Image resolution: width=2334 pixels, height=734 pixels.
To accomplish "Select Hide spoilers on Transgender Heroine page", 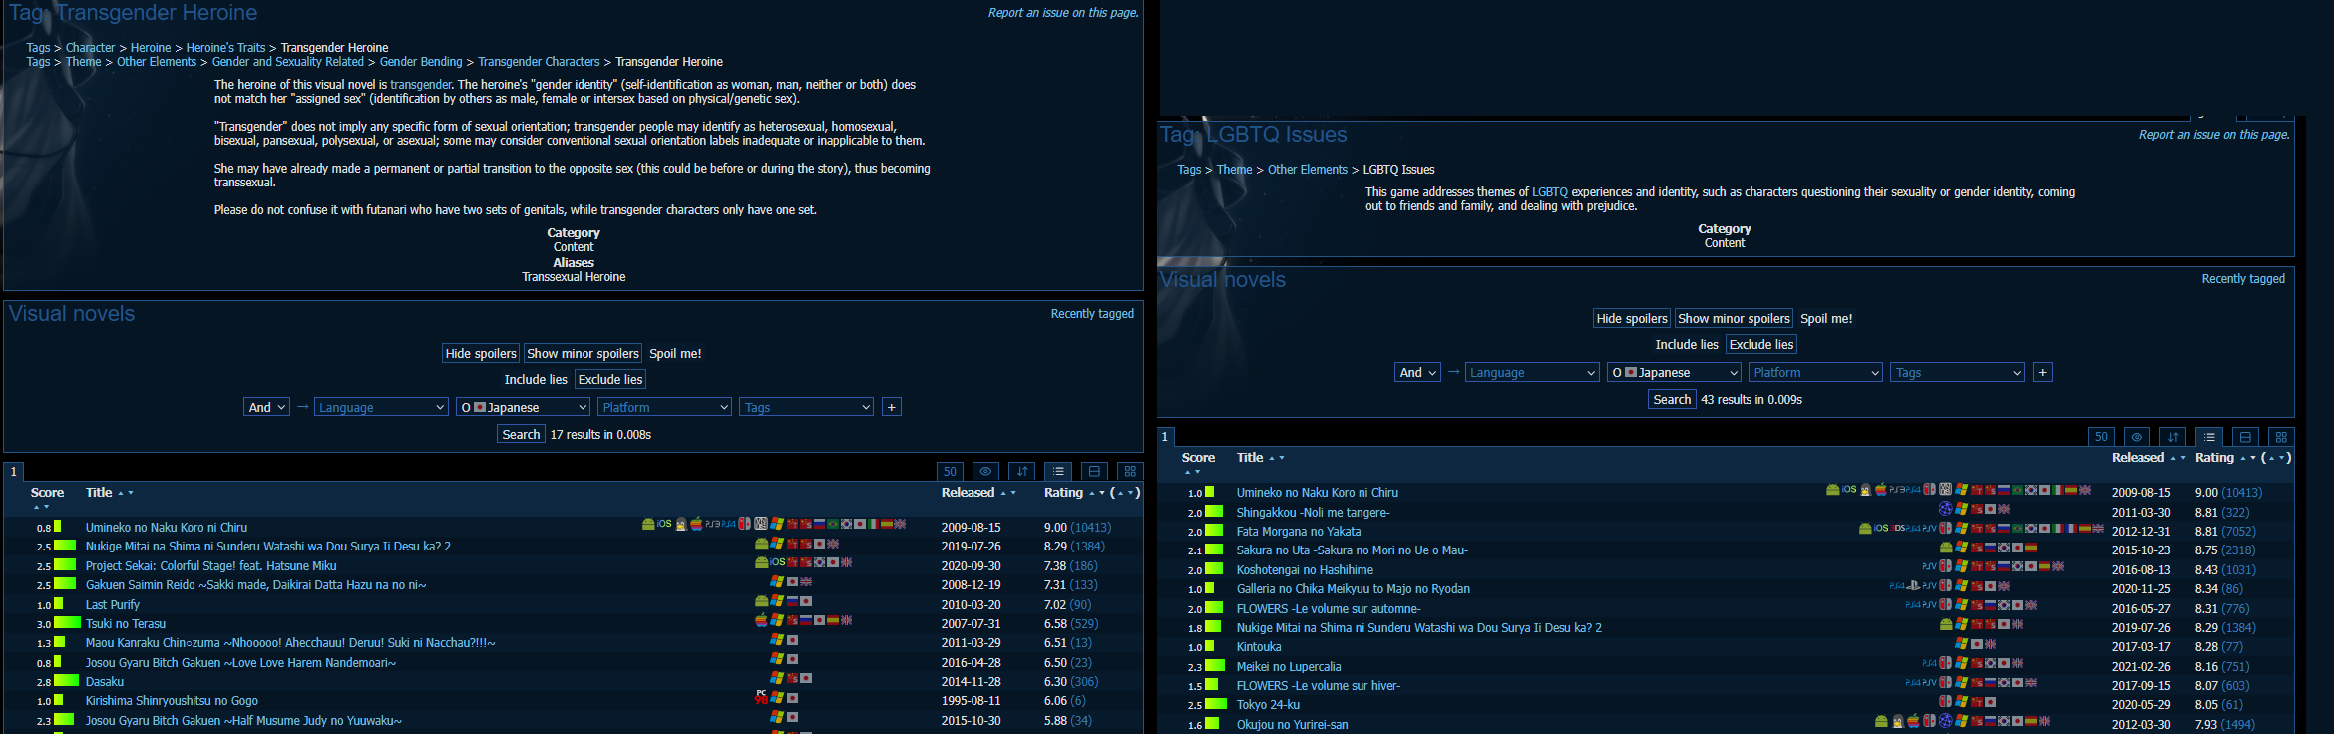I will pos(481,353).
